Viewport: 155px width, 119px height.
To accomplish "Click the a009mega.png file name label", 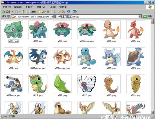I will 13,96.
